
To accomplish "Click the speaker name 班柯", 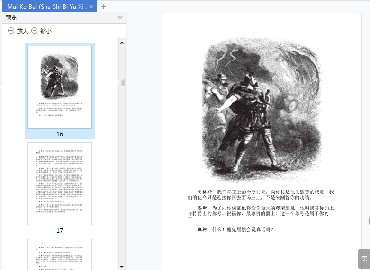I will point(202,229).
